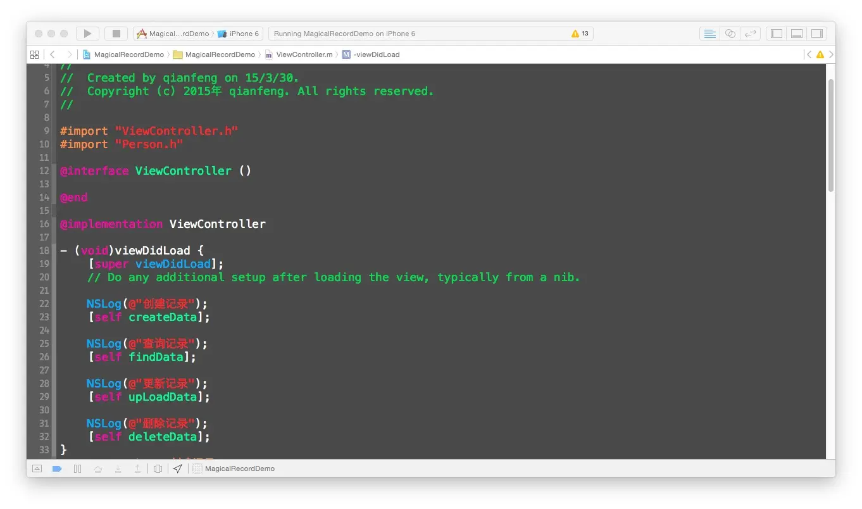Toggle the Navigator pane visibility
862x509 pixels.
(x=777, y=34)
